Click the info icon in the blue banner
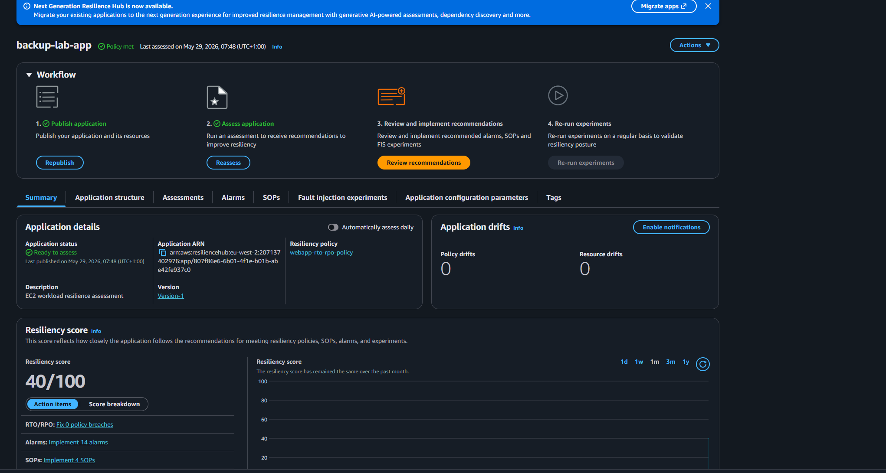This screenshot has width=886, height=473. [26, 6]
